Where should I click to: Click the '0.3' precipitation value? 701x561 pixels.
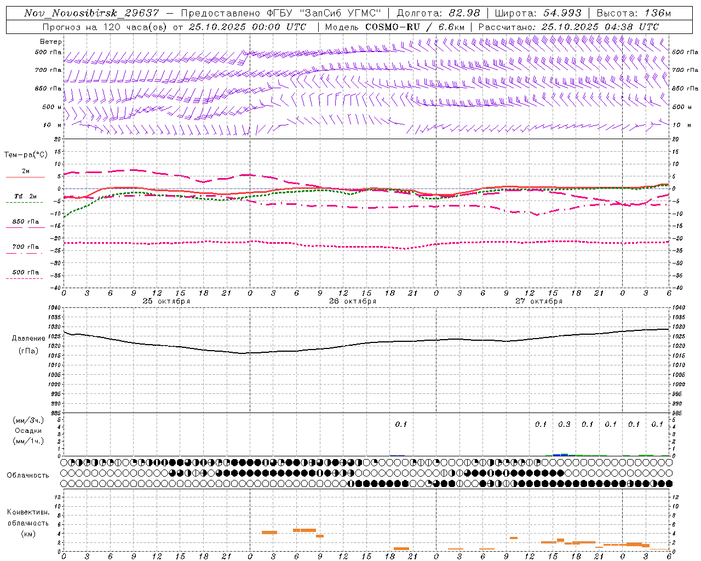(564, 424)
